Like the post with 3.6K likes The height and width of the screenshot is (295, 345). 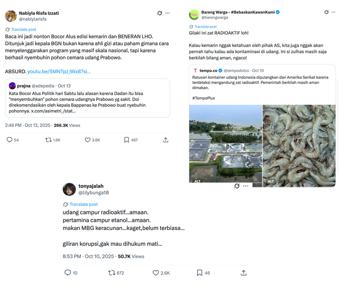(x=88, y=140)
